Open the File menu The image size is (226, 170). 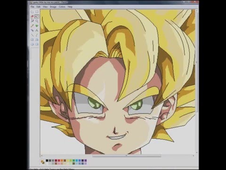pyautogui.click(x=32, y=7)
